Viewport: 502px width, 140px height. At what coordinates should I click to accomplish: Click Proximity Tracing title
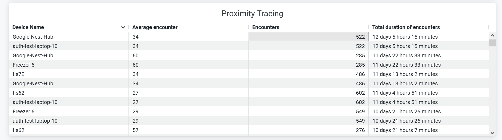coord(252,14)
